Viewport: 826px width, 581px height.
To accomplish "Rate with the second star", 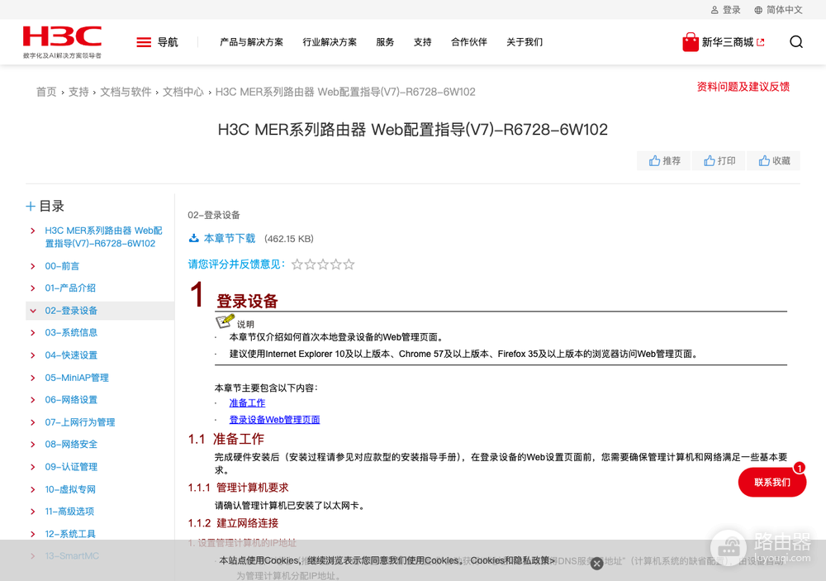I will [x=311, y=264].
